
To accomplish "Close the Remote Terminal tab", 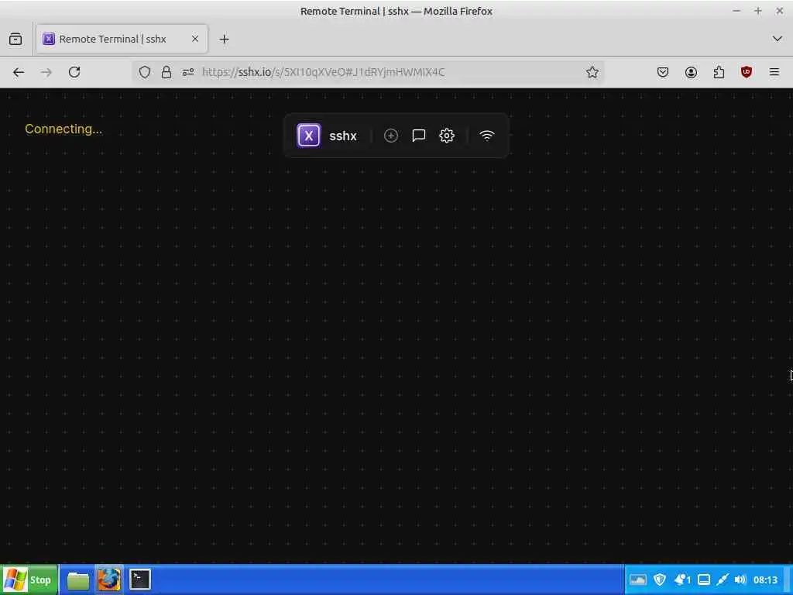I will coord(194,39).
